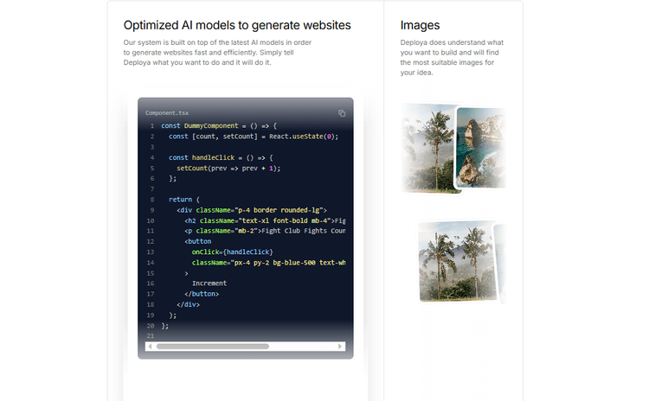Viewport: 649px width, 401px height.
Task: Click the "Optimized AI models to generate websites" heading
Action: coord(237,25)
